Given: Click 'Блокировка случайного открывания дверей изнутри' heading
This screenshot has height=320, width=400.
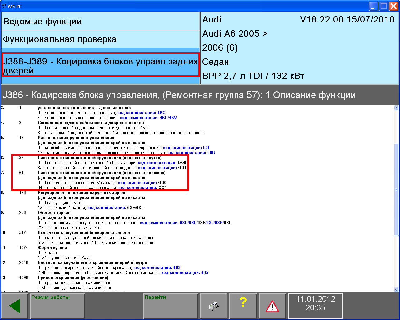Looking at the screenshot, I should [92, 263].
